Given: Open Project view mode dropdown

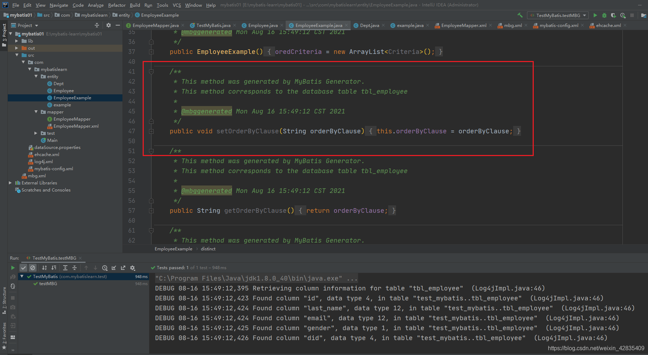Looking at the screenshot, I should pos(25,25).
